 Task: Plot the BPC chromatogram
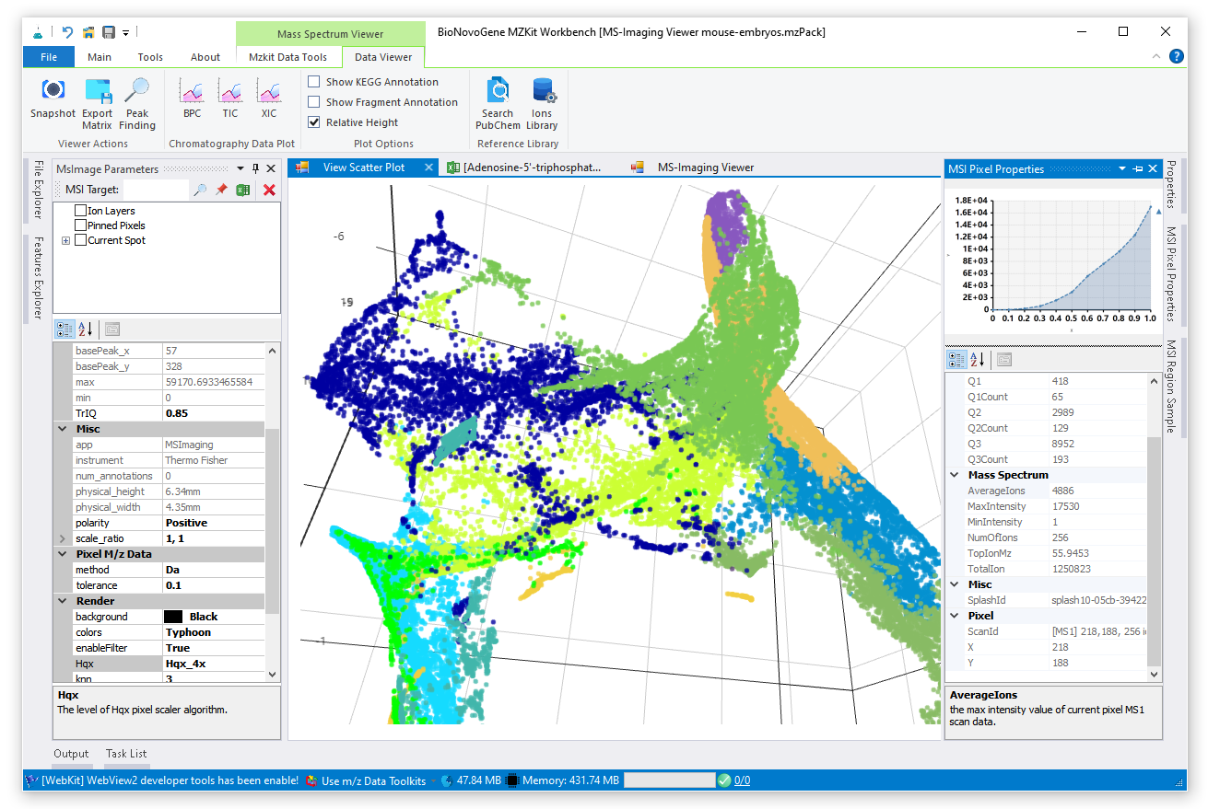click(192, 92)
